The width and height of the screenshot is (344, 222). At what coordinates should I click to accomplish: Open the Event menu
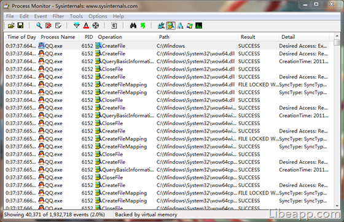[x=41, y=16]
